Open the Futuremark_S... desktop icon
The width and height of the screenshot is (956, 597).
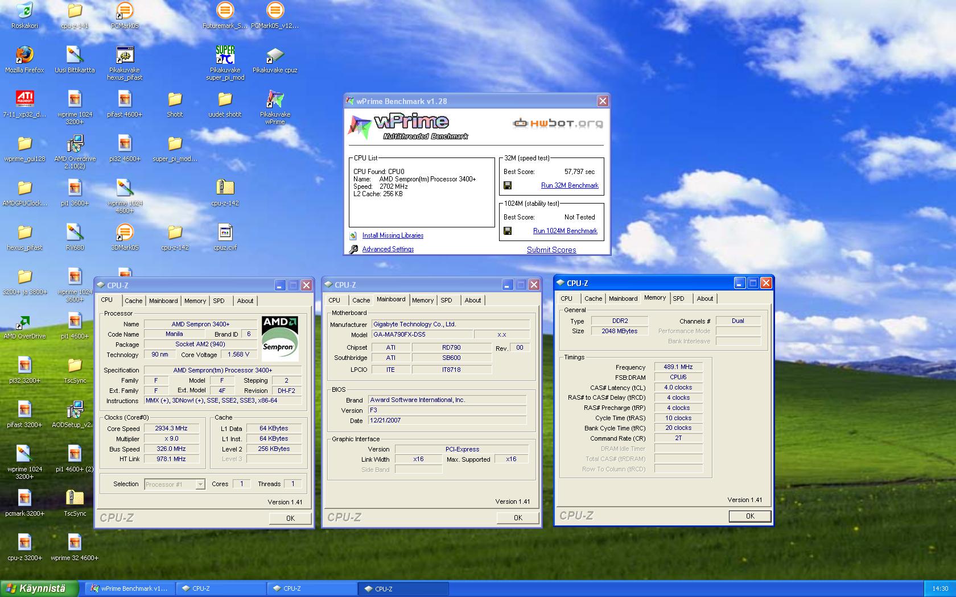(225, 11)
